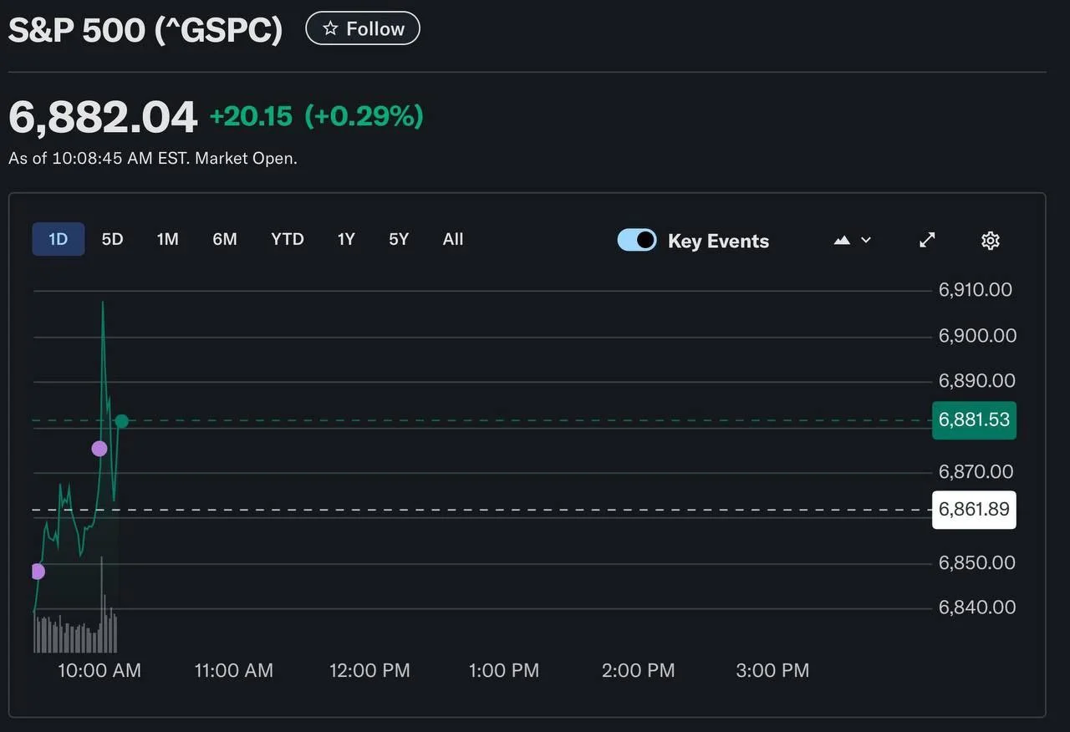Choose the YTD range option

coord(287,239)
